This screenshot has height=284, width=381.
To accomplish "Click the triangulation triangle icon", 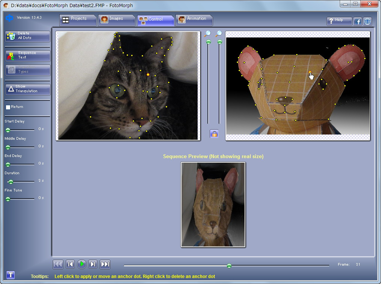I will tap(11, 89).
